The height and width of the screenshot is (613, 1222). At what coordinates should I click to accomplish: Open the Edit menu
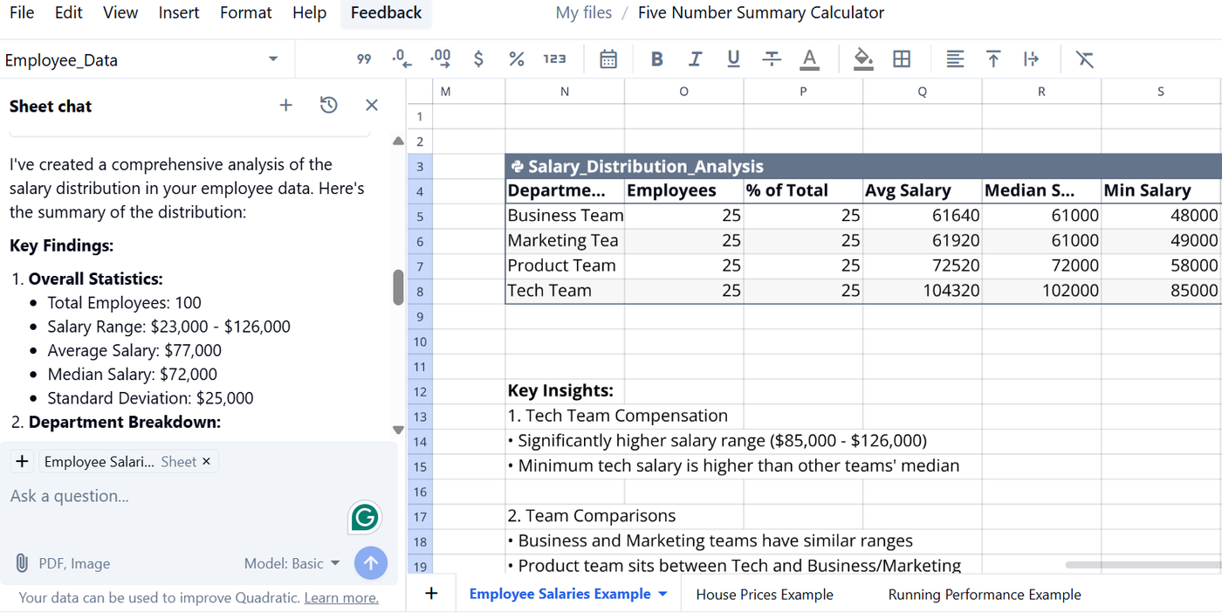pyautogui.click(x=68, y=13)
